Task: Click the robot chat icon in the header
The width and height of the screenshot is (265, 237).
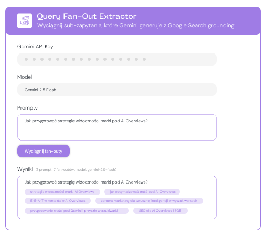Action: (25, 20)
